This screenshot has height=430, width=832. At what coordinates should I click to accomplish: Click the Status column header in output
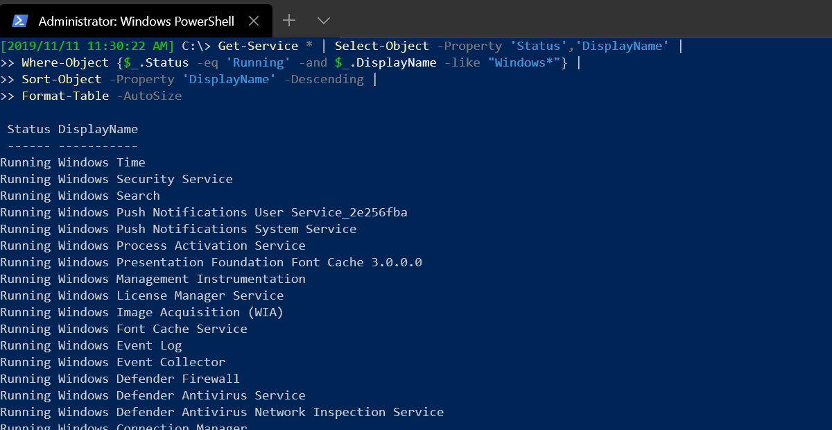point(29,129)
